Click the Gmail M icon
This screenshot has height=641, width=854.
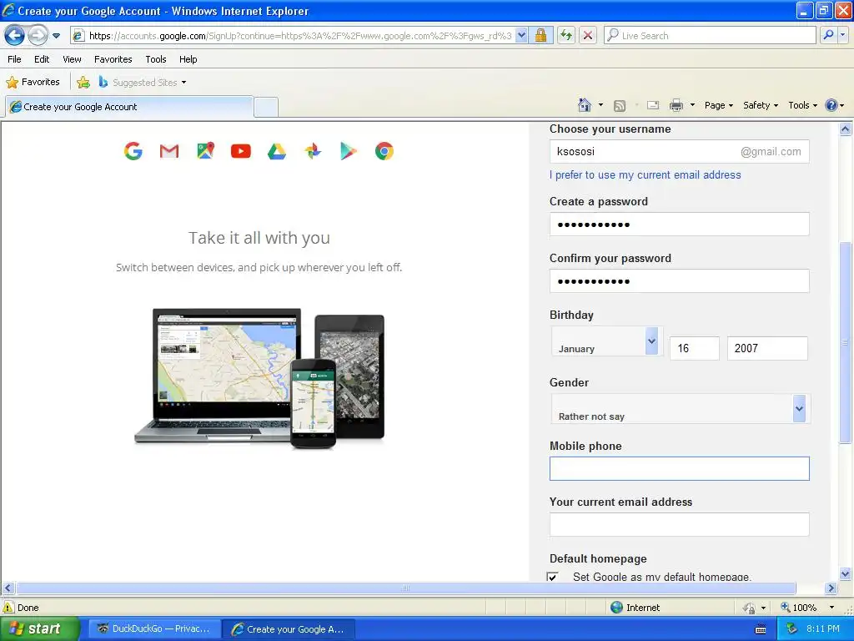pos(169,151)
